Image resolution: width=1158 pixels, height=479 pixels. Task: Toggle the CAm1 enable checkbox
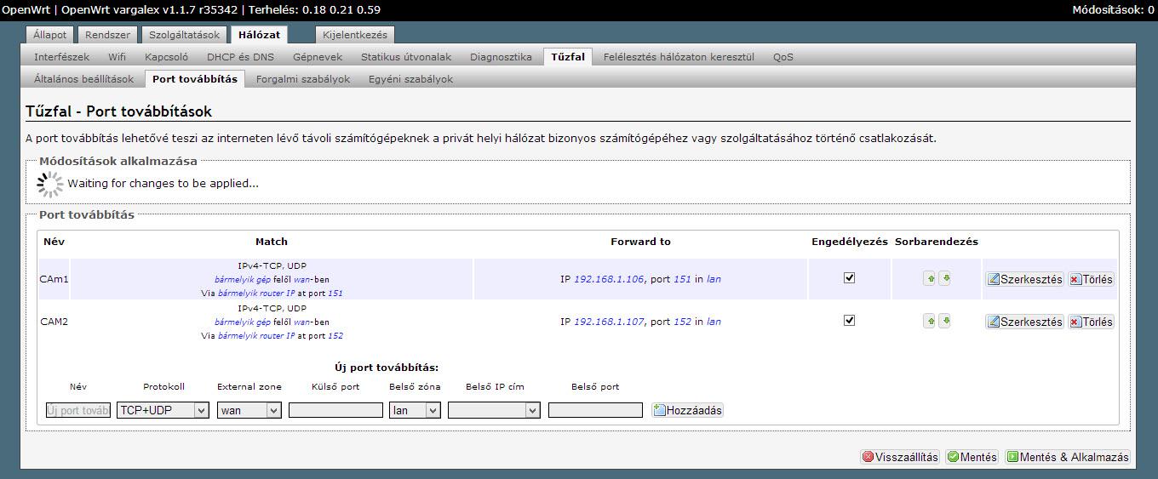(x=849, y=277)
